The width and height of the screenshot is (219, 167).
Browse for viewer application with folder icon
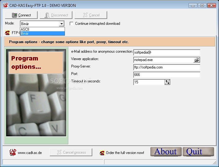pos(197,60)
